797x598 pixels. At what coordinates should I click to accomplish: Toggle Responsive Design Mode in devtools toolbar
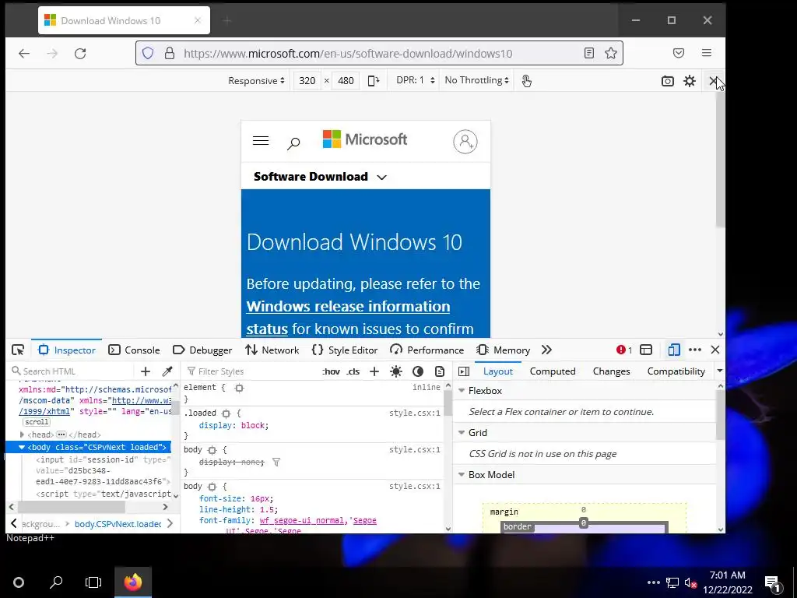[x=674, y=350]
